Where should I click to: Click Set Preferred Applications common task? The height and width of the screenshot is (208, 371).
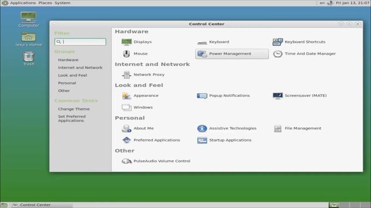(x=72, y=118)
